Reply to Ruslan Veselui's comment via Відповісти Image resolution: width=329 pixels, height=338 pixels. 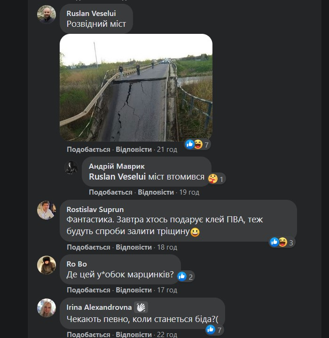tap(133, 149)
